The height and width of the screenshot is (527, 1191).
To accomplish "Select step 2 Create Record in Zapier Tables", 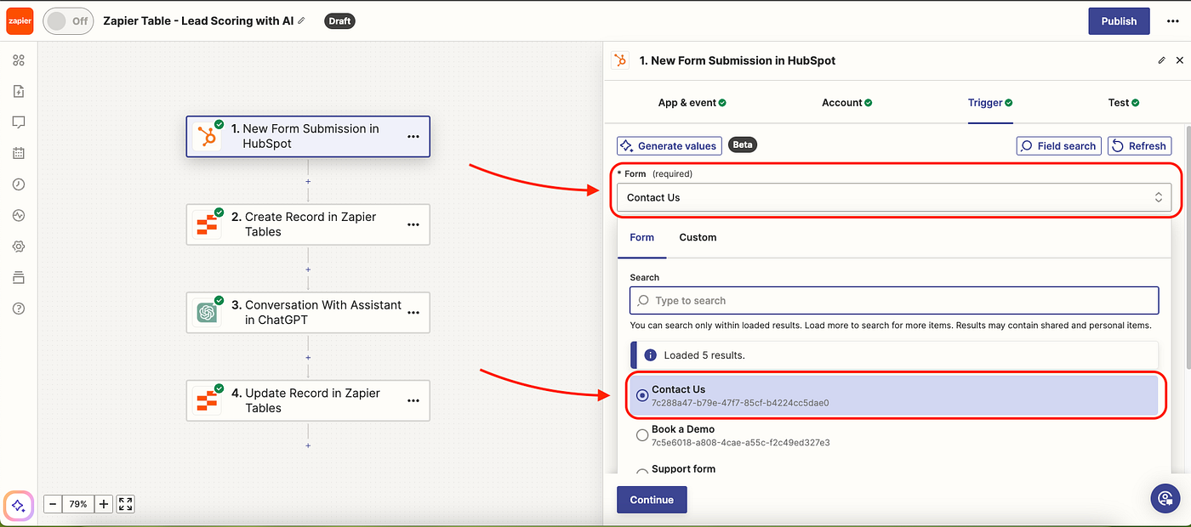I will tap(308, 224).
